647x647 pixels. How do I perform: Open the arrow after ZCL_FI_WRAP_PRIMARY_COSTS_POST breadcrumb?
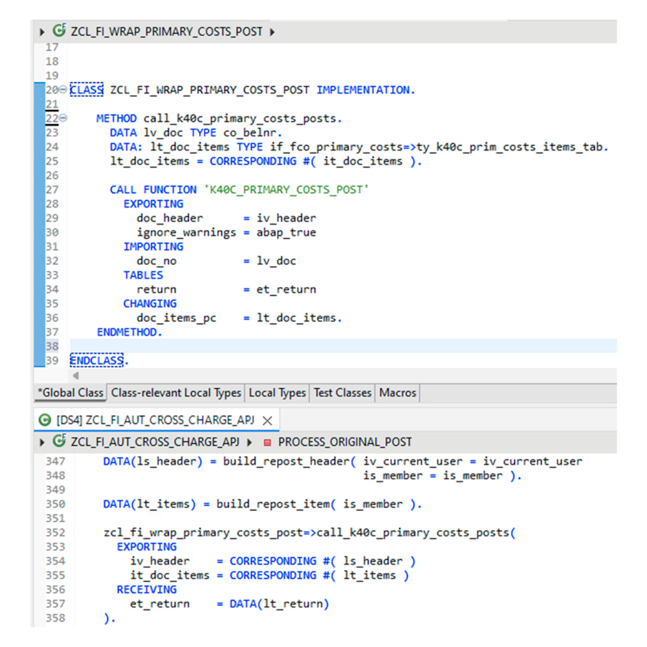[272, 32]
